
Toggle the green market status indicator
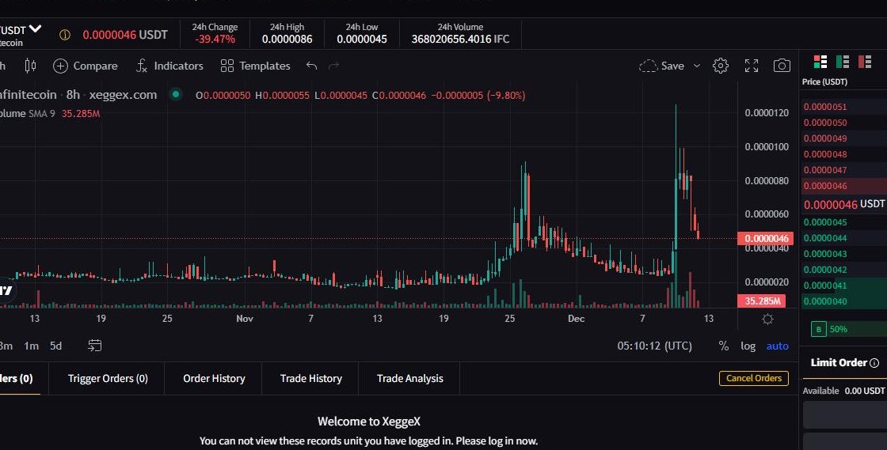pos(175,95)
